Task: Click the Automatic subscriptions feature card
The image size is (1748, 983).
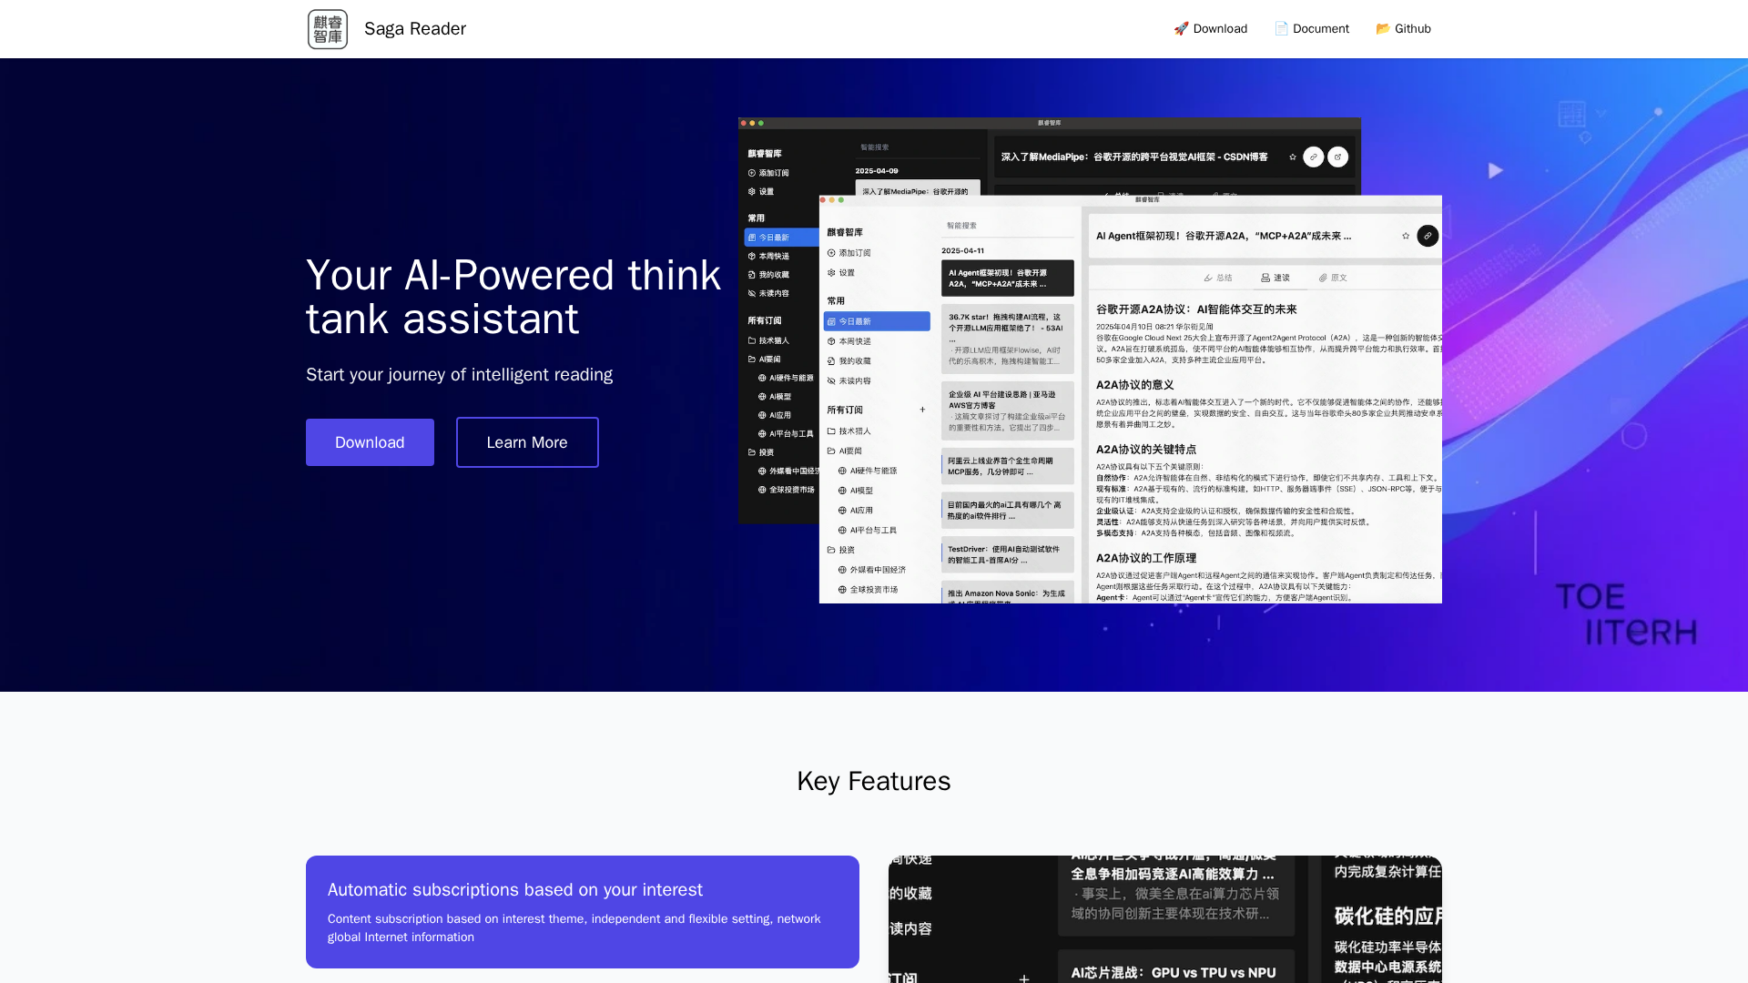Action: tap(583, 911)
